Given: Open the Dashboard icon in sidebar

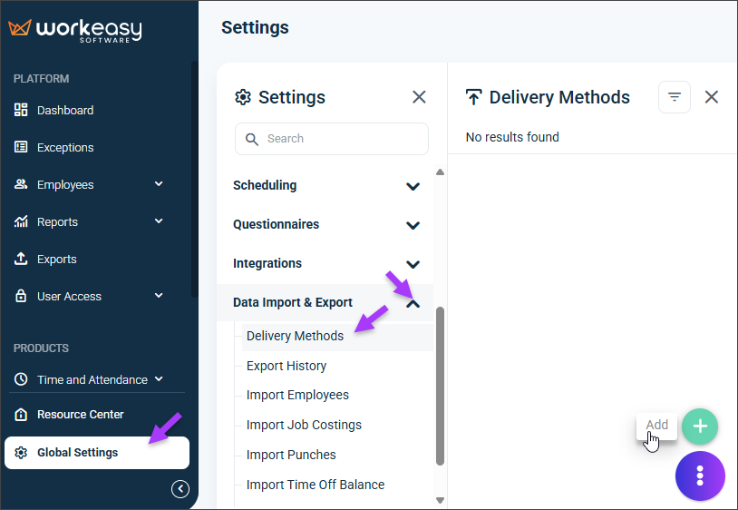Looking at the screenshot, I should click(21, 110).
